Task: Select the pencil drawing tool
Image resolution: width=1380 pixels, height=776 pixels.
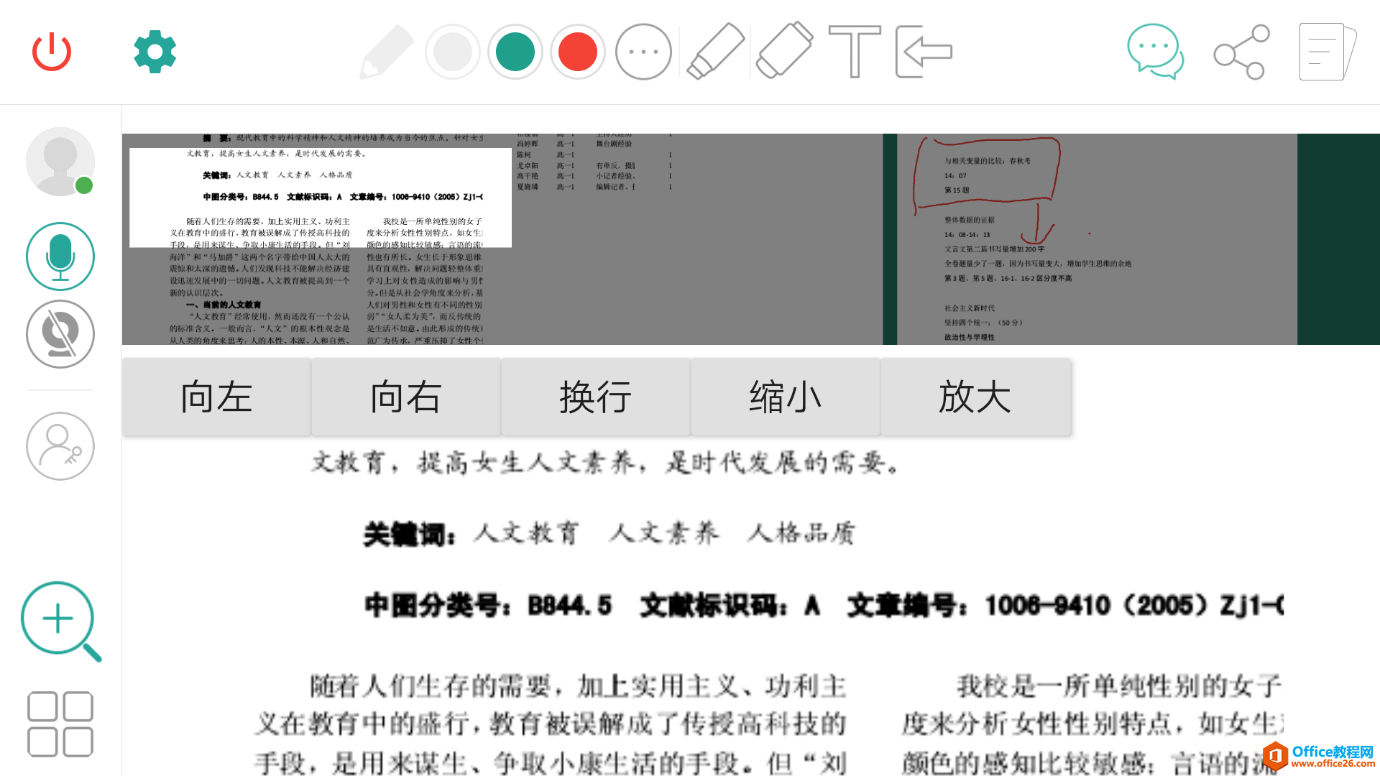Action: 387,52
